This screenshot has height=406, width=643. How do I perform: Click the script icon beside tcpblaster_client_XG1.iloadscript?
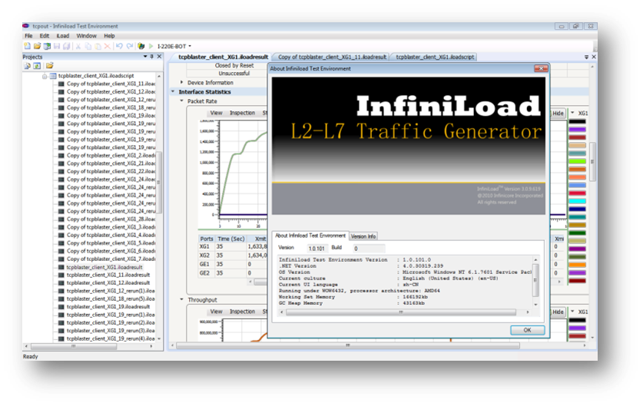[x=53, y=76]
